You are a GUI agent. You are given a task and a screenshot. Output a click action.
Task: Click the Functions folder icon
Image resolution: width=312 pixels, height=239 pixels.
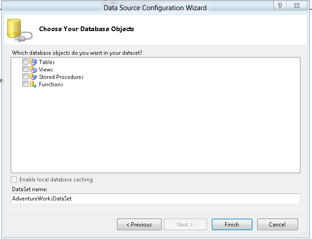point(33,84)
